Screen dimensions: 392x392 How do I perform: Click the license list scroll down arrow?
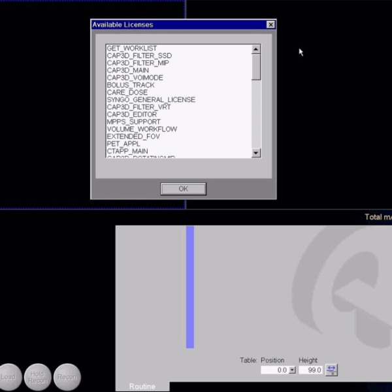tap(256, 153)
